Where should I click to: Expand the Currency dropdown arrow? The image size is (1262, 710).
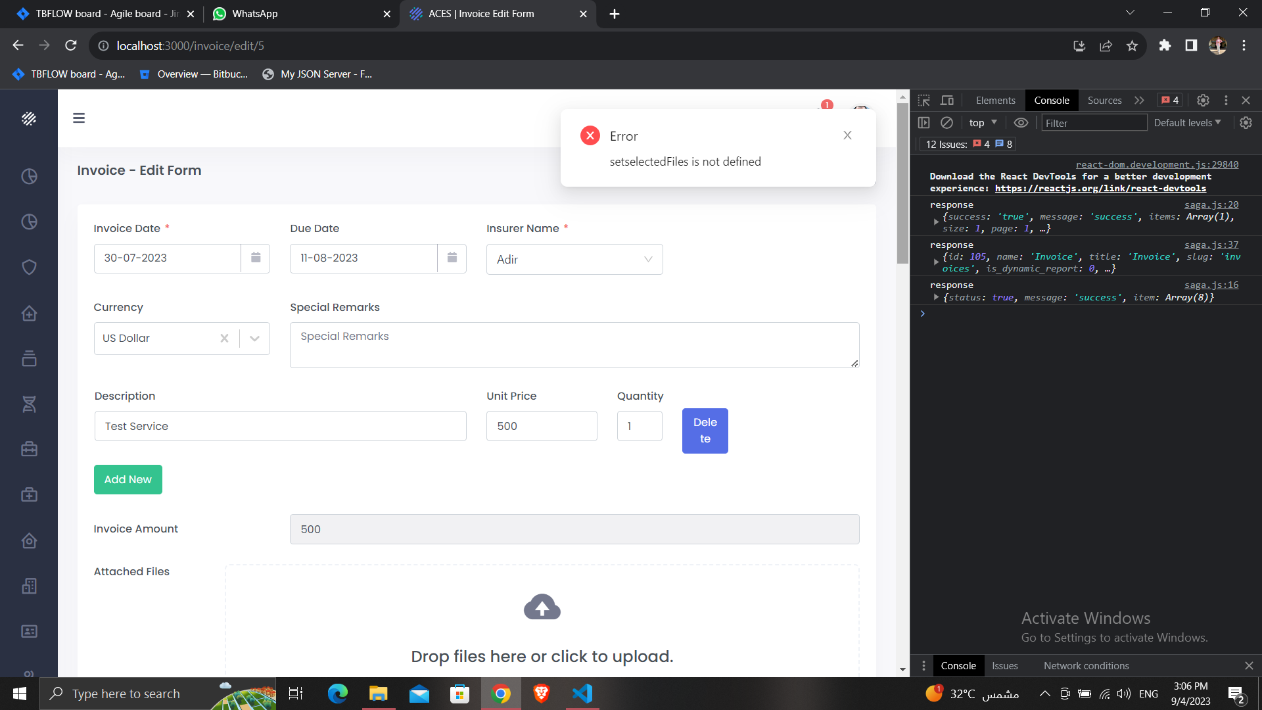255,338
